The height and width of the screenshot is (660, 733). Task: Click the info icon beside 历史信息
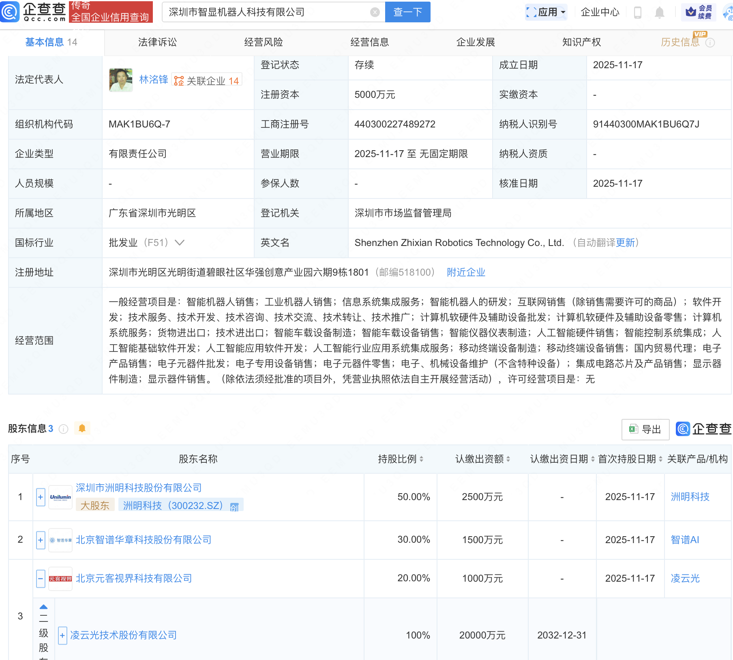click(710, 43)
